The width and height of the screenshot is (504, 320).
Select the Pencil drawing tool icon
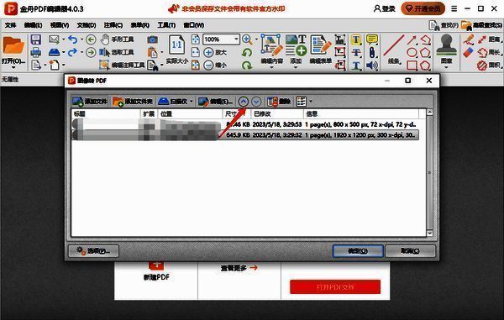469,39
